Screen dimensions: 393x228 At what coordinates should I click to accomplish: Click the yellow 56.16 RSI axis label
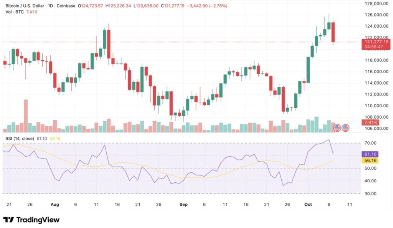[369, 161]
